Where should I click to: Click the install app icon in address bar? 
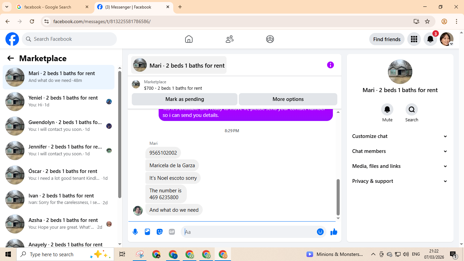click(x=416, y=21)
